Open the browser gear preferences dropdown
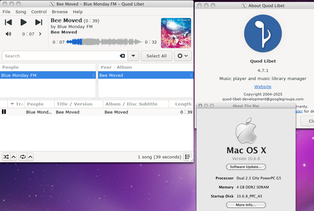The width and height of the screenshot is (314, 211). [183, 56]
